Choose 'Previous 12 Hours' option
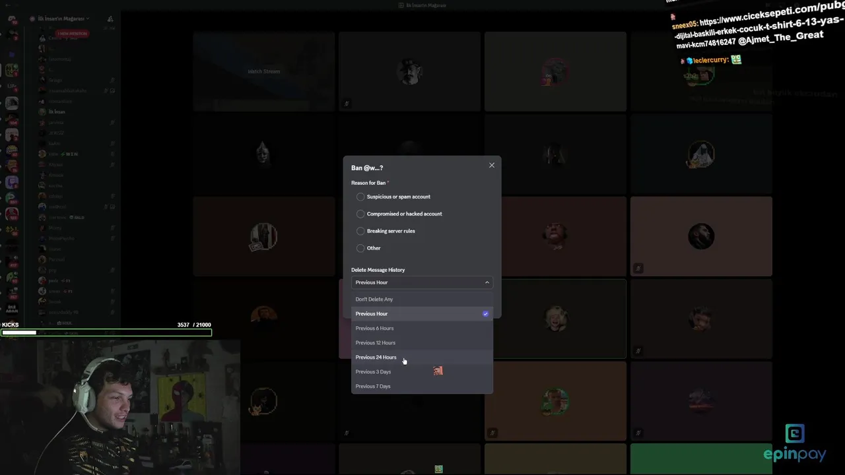Viewport: 845px width, 475px height. pyautogui.click(x=422, y=343)
